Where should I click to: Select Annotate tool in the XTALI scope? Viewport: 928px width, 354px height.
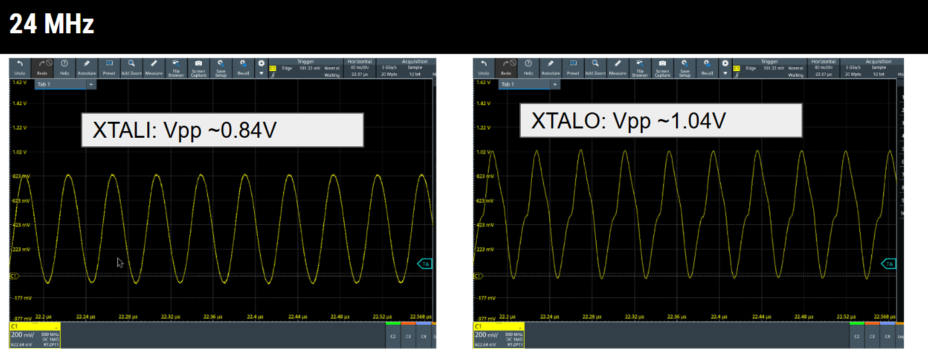(x=87, y=67)
